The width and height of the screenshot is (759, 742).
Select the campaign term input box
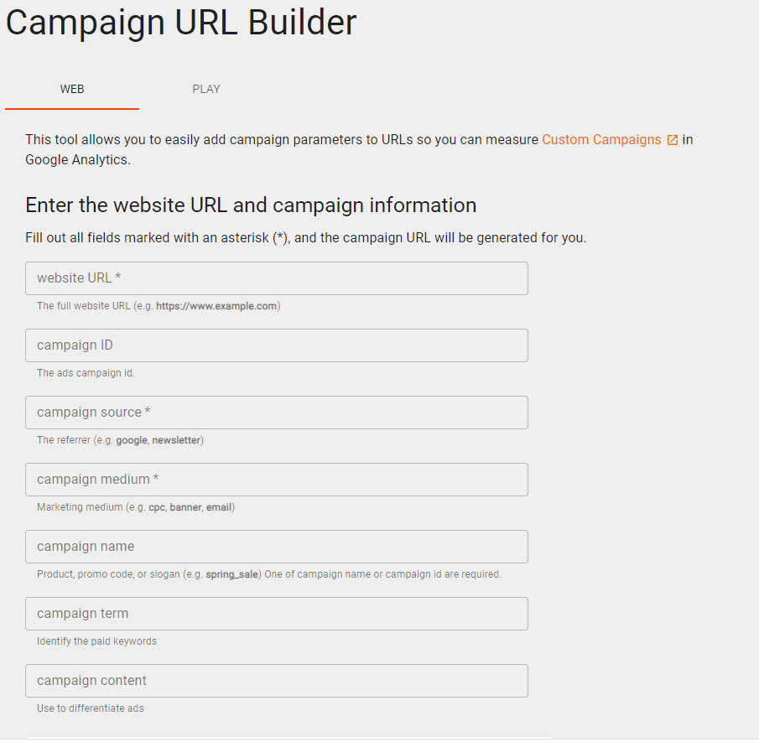click(277, 614)
